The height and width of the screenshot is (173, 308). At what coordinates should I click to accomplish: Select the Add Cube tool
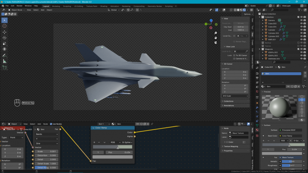click(x=5, y=68)
